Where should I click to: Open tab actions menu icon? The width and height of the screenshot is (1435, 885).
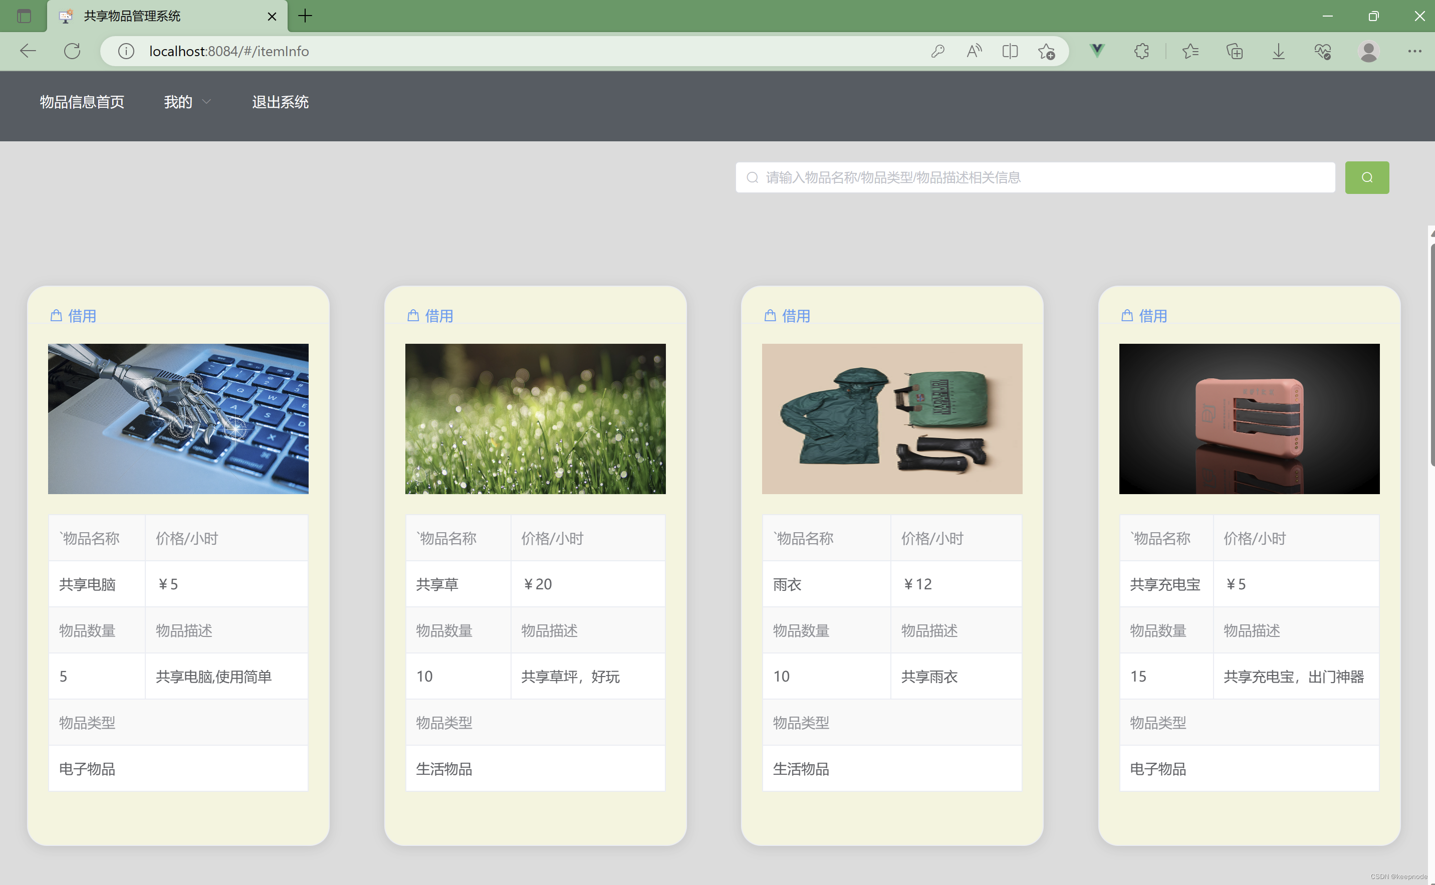tap(24, 16)
